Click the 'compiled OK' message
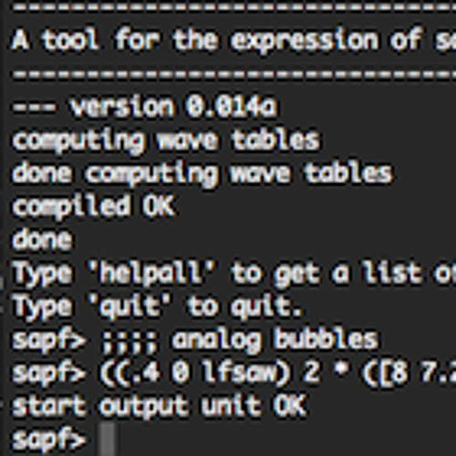The image size is (456, 456). tap(94, 206)
